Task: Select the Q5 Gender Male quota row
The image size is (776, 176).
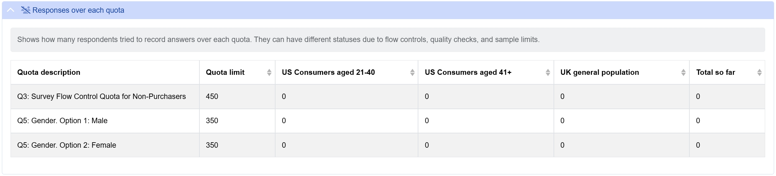Action: click(62, 121)
